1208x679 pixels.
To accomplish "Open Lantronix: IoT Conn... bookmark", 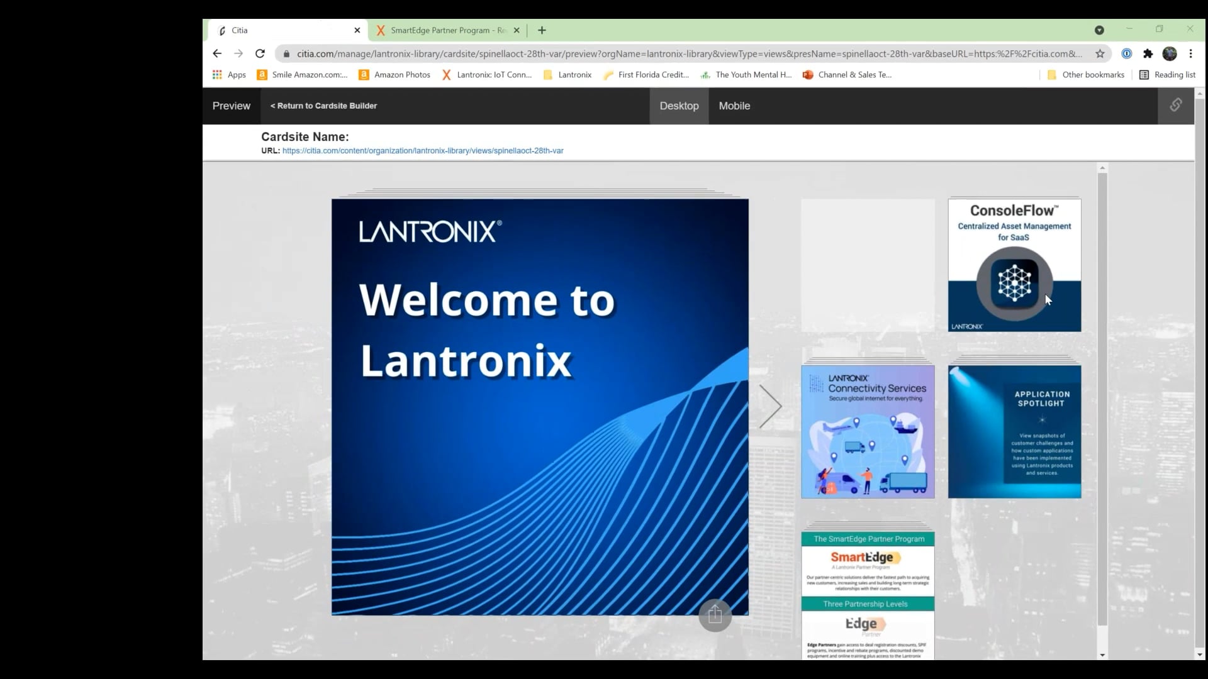I will point(487,74).
